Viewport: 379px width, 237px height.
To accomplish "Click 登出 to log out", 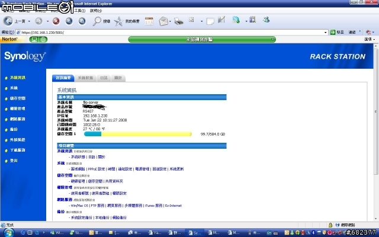I will coord(14,161).
